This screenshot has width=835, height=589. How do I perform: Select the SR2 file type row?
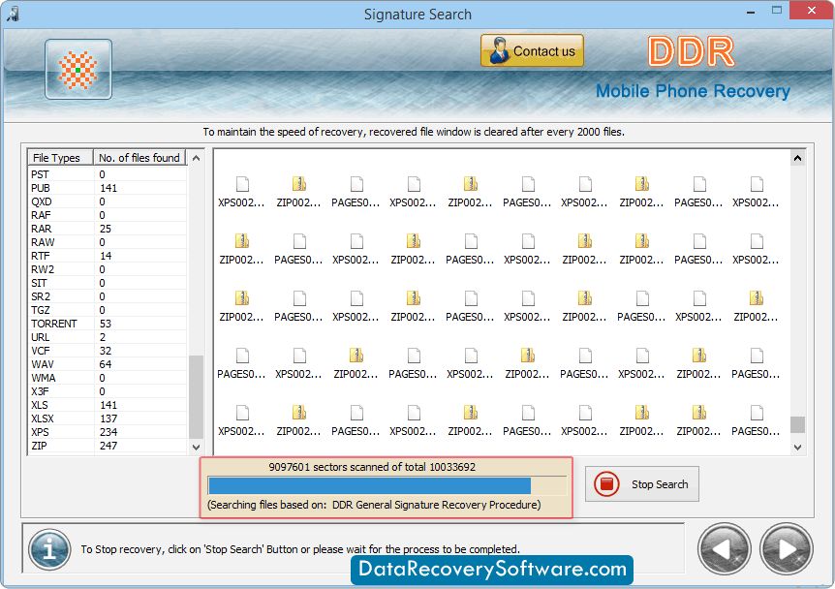(x=108, y=296)
